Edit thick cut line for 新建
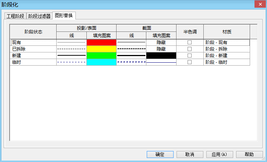267x162 pixels. [131, 55]
